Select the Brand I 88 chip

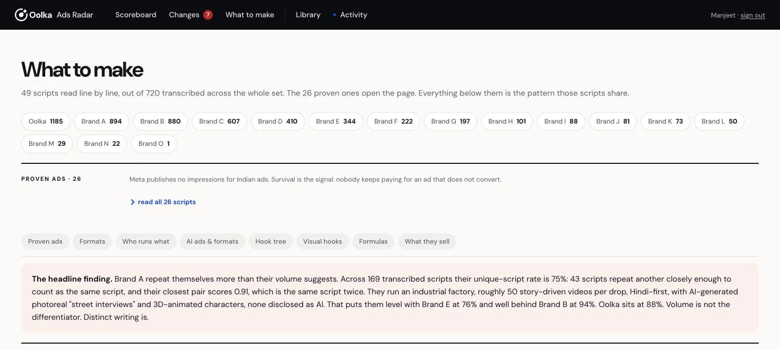pyautogui.click(x=561, y=121)
